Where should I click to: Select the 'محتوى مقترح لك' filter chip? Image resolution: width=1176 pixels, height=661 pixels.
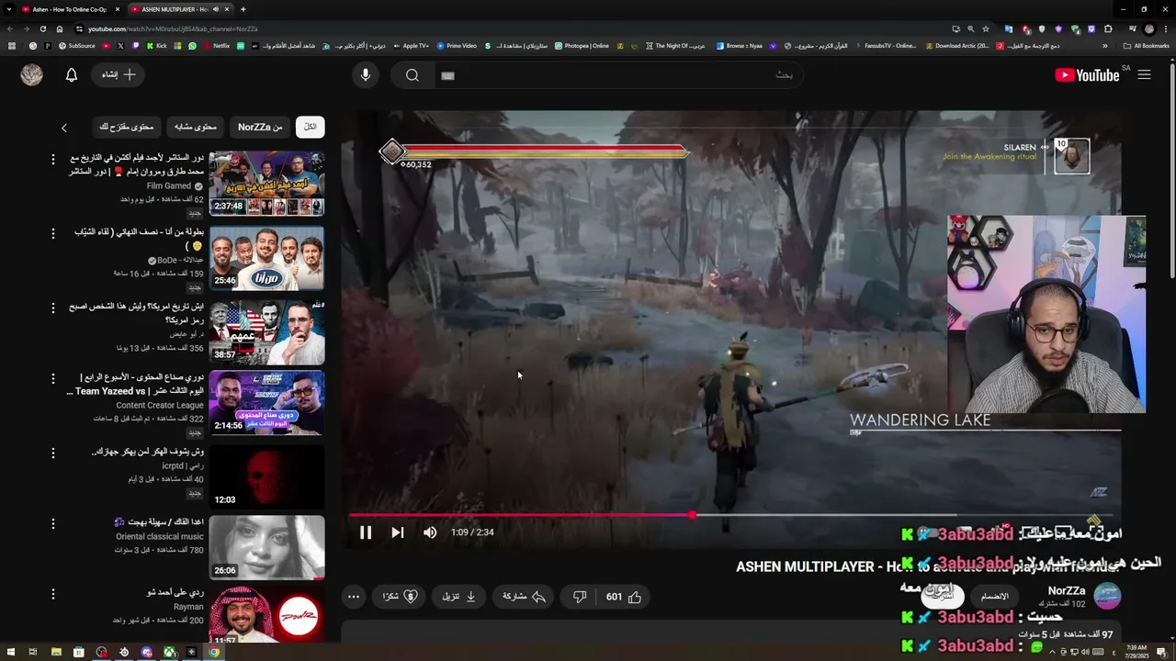(x=127, y=127)
